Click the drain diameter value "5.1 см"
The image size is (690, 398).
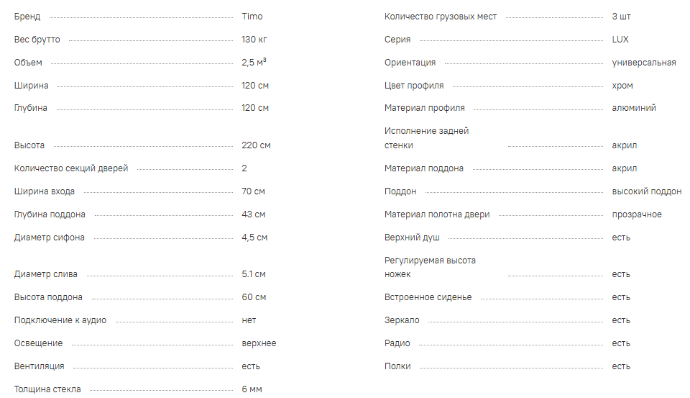click(254, 274)
